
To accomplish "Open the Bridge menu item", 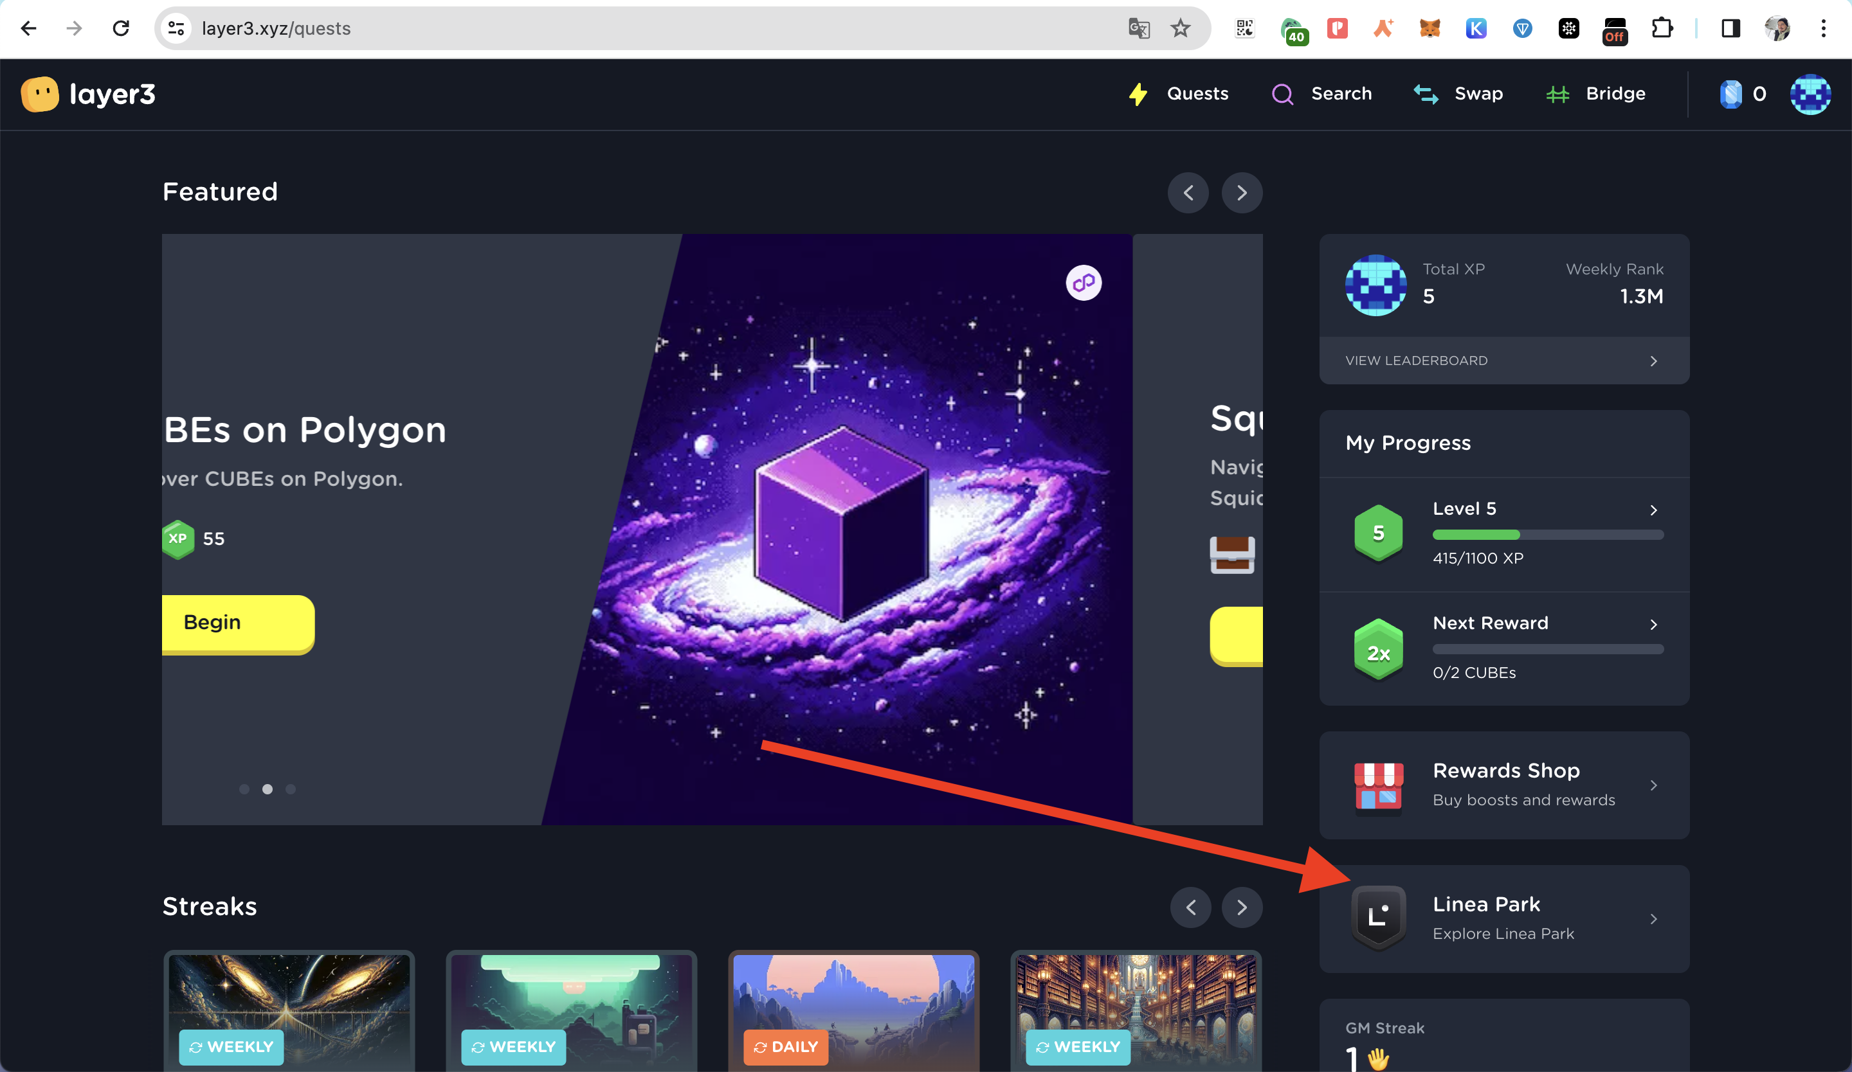I will point(1595,94).
